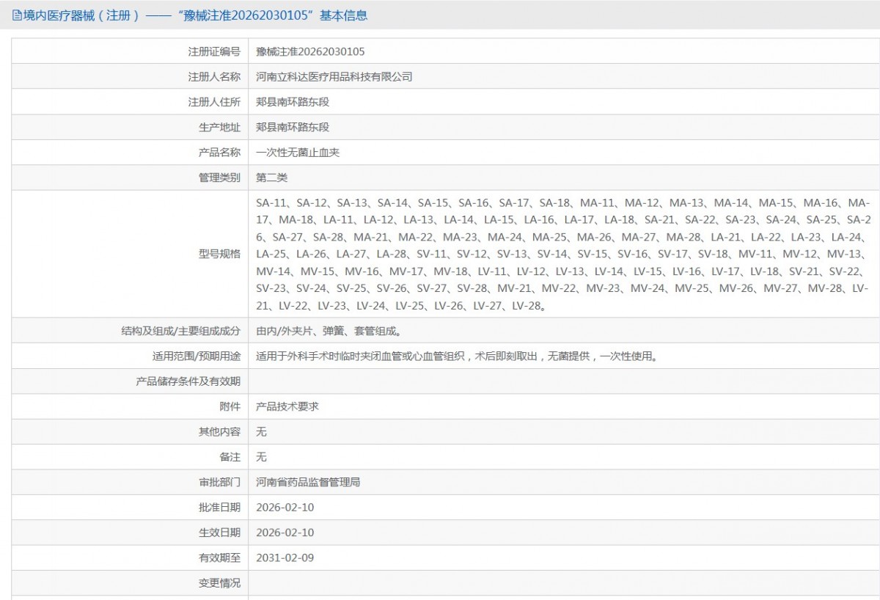Select the registrant name 河南立科达医疗用品科技有限公司
Viewport: 880px width, 600px height.
click(x=334, y=77)
